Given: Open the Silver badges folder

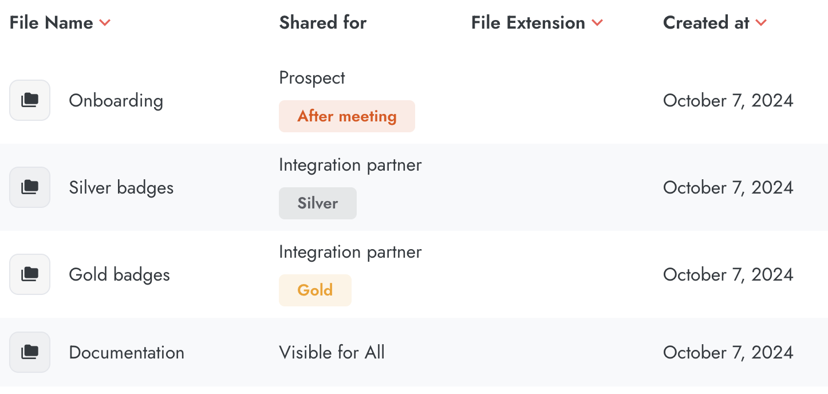Looking at the screenshot, I should [121, 187].
